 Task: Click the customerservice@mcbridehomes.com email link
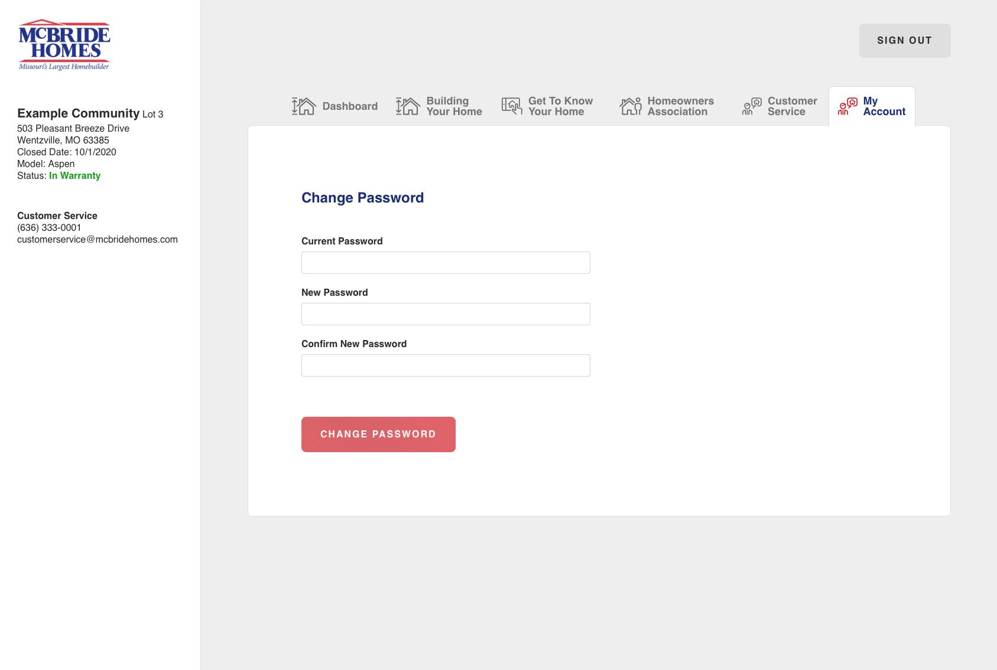(x=98, y=240)
